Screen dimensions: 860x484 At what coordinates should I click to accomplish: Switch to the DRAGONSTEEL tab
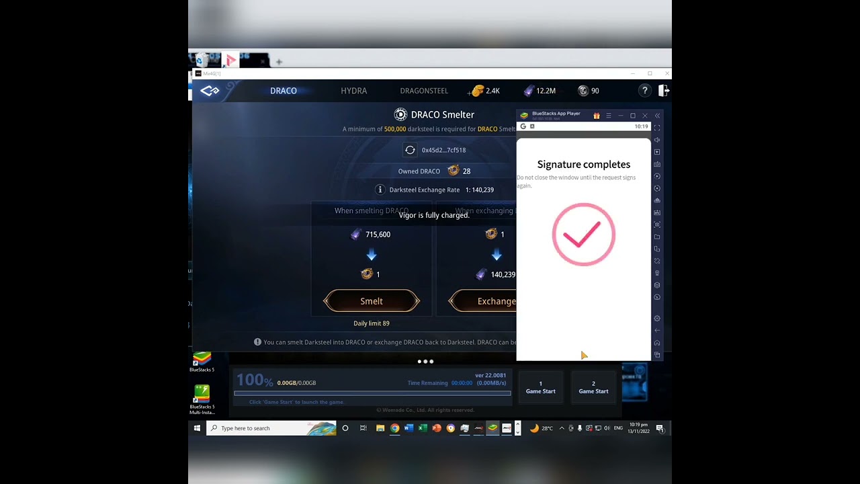(424, 91)
